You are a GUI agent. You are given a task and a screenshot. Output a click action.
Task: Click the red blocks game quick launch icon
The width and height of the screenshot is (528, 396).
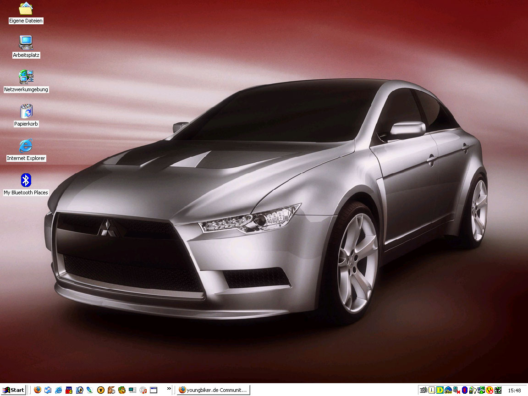click(x=69, y=390)
